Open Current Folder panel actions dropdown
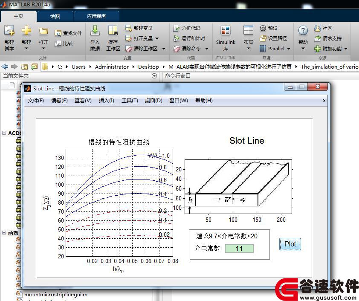 pyautogui.click(x=154, y=76)
